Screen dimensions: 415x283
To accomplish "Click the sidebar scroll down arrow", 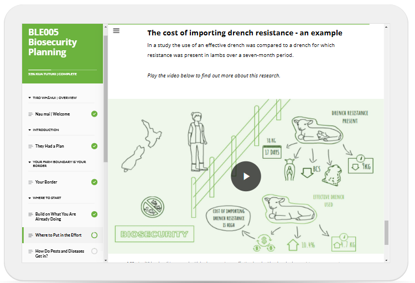I will (106, 260).
